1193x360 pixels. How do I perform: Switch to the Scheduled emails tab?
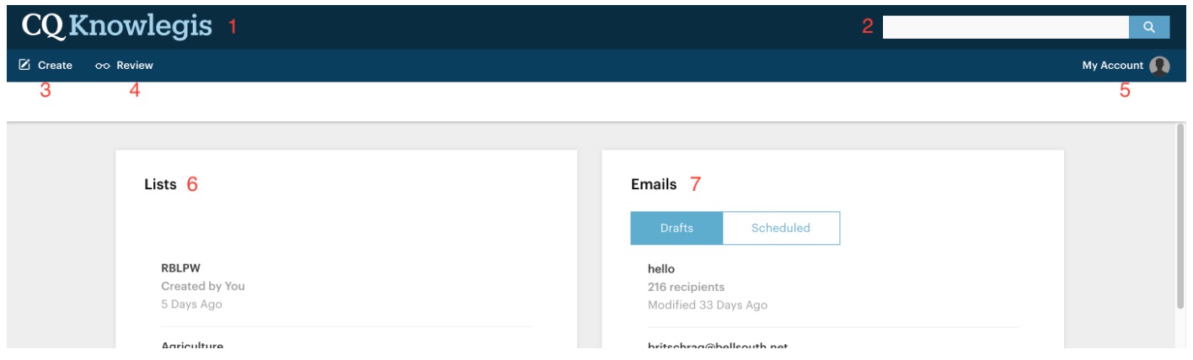tap(781, 228)
